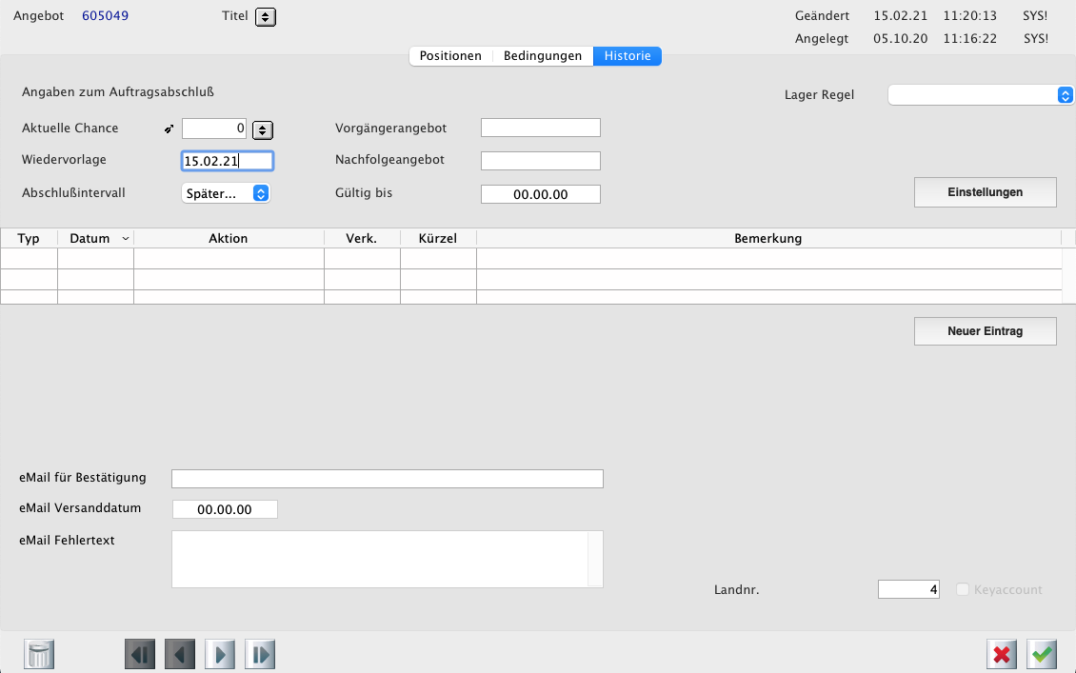
Task: Go to next record arrow icon
Action: [x=220, y=655]
